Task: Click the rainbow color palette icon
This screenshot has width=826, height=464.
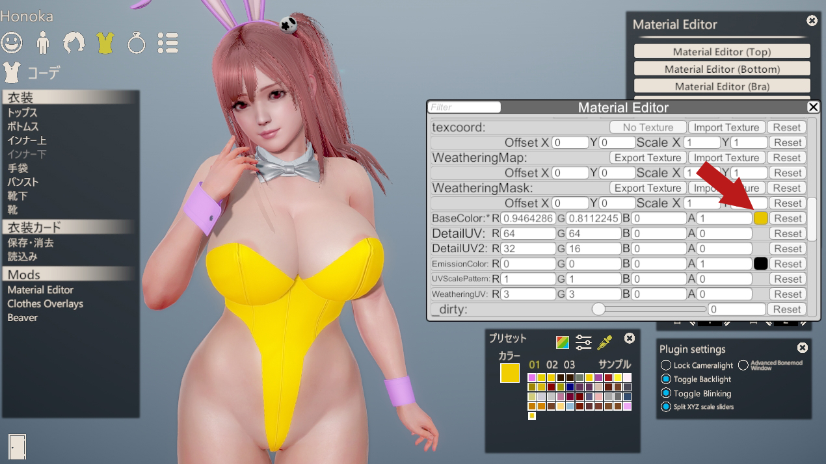Action: pyautogui.click(x=563, y=341)
